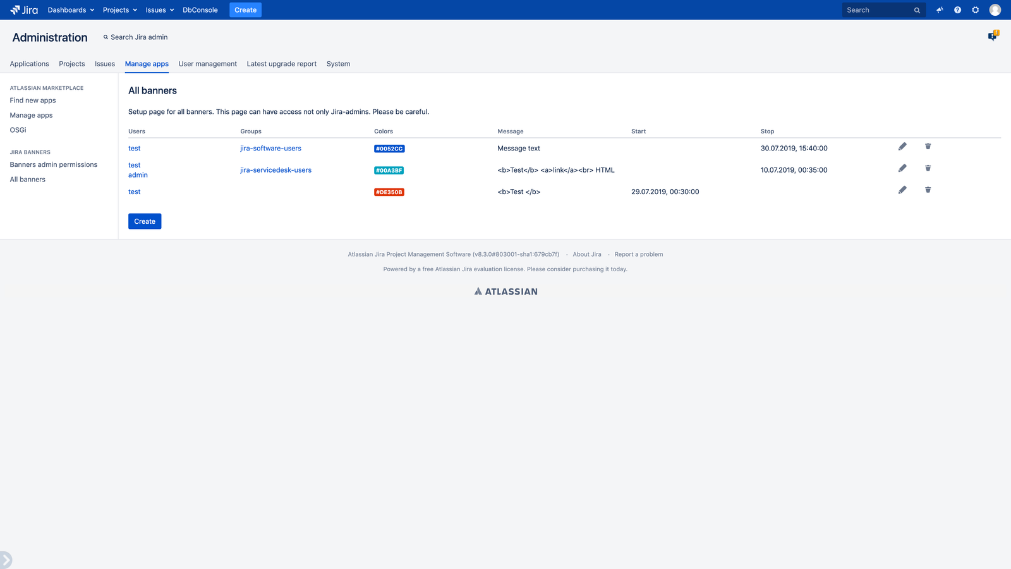The width and height of the screenshot is (1011, 569).
Task: Open Manage apps in sidebar
Action: click(31, 115)
